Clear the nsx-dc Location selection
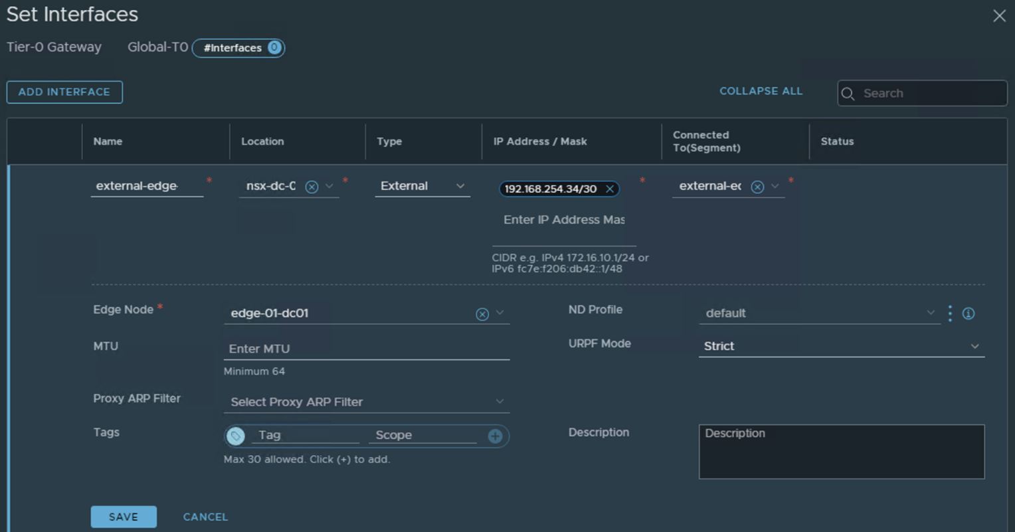Viewport: 1015px width, 532px height. [x=311, y=187]
